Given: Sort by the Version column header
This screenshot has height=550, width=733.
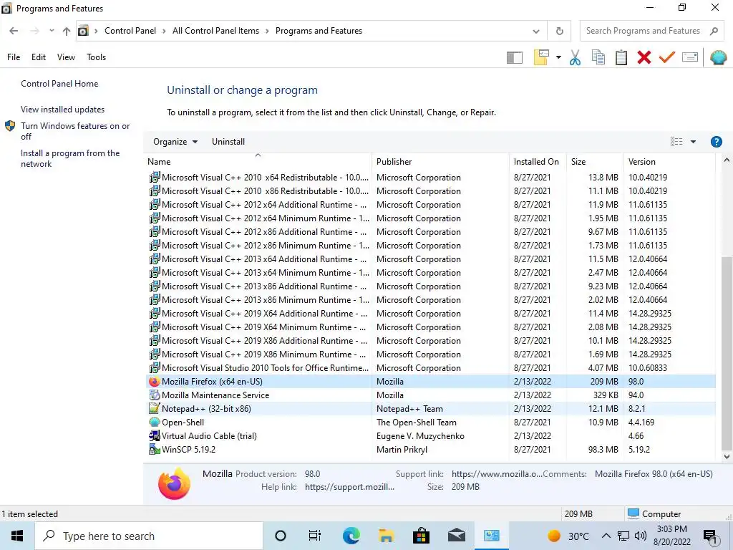Looking at the screenshot, I should pyautogui.click(x=669, y=162).
